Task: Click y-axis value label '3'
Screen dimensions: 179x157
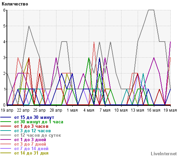Action: point(4,58)
